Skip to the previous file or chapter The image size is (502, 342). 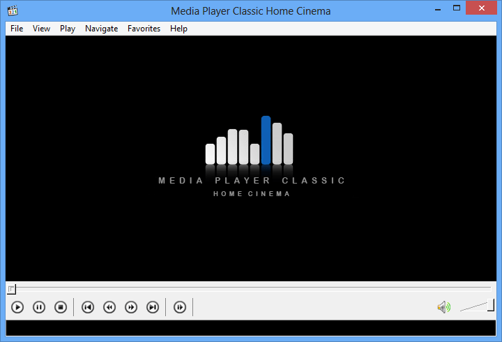tap(88, 307)
